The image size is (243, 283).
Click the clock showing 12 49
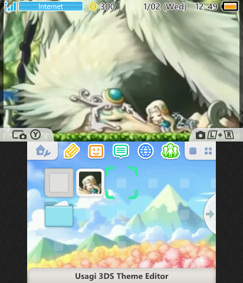click(x=206, y=6)
